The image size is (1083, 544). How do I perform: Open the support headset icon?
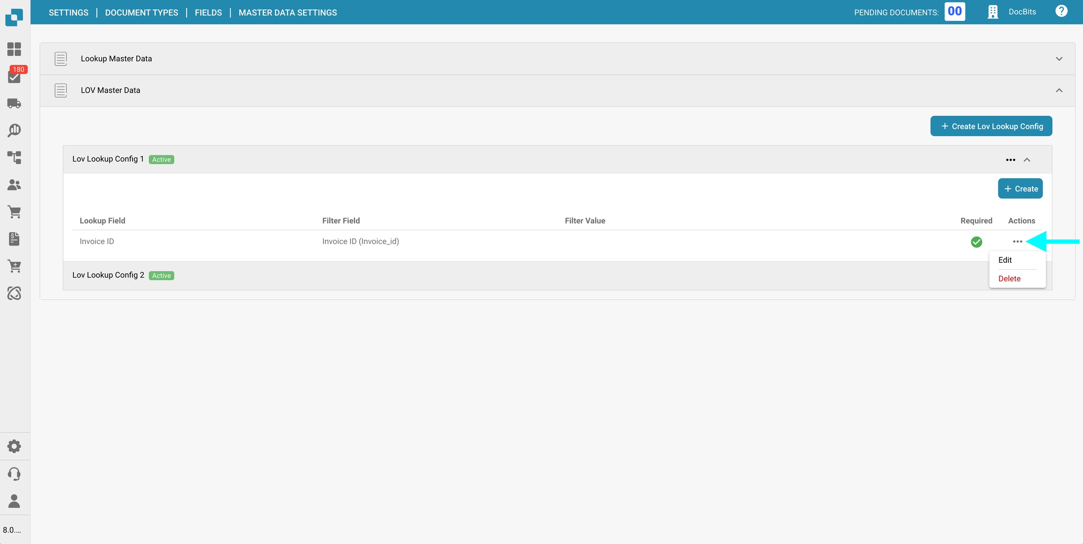click(x=14, y=474)
